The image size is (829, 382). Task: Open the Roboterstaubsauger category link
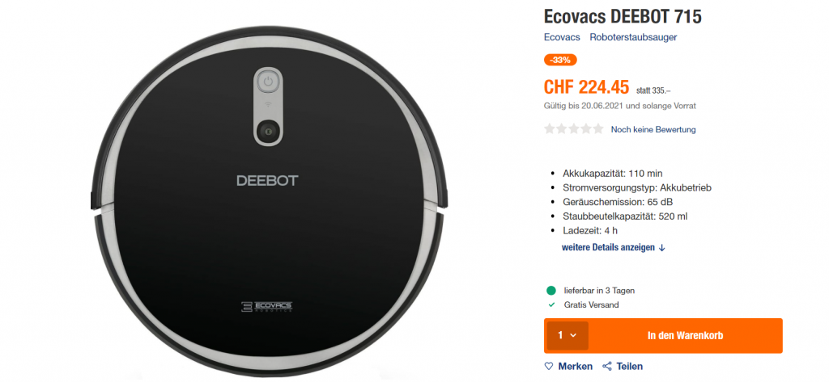pyautogui.click(x=633, y=37)
